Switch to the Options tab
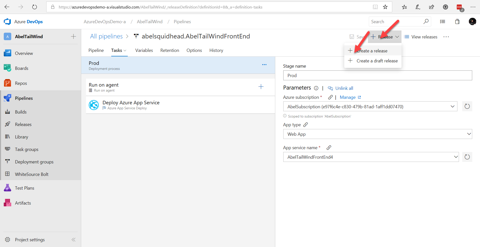Image resolution: width=480 pixels, height=247 pixels. (x=194, y=50)
